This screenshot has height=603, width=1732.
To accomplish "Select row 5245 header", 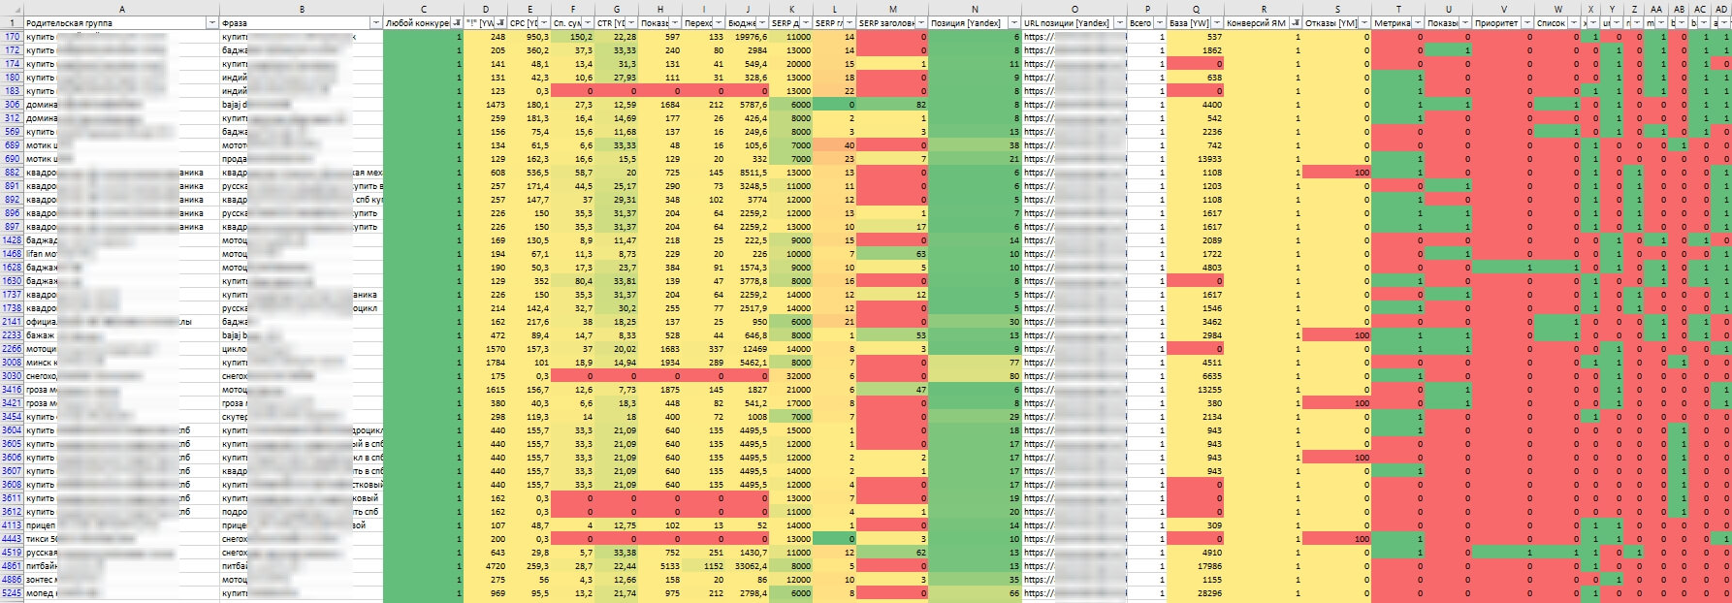I will coord(12,593).
